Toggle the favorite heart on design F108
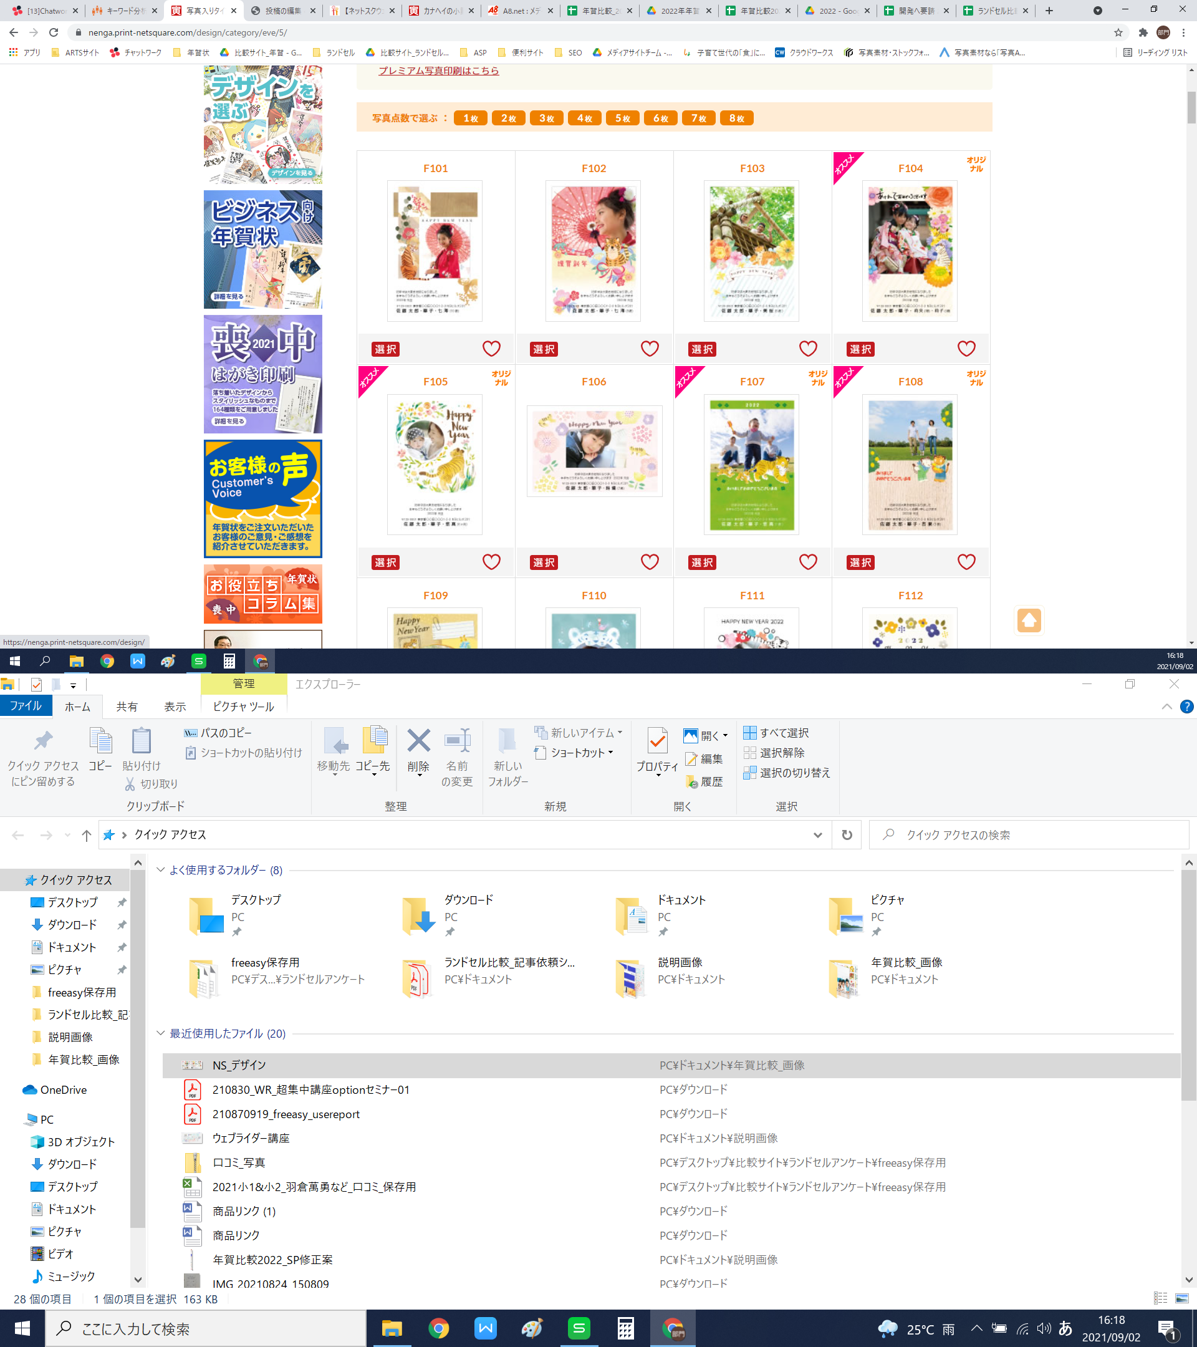 click(x=966, y=562)
